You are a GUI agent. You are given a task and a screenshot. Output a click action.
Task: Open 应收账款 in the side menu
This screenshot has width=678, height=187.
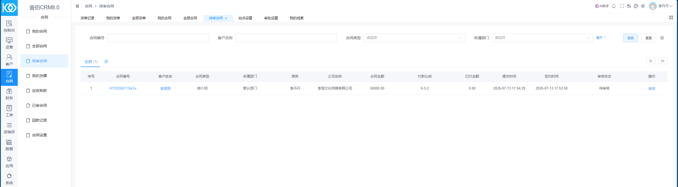pos(44,91)
